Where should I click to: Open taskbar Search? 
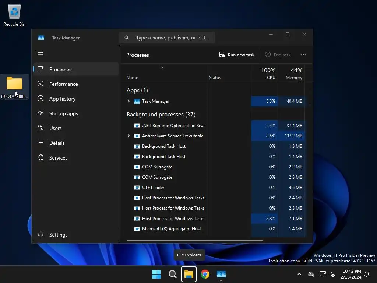[x=172, y=274]
